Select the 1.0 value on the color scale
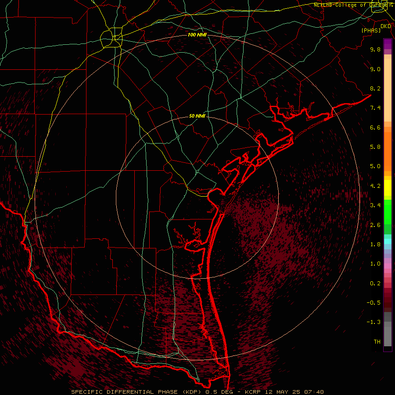This screenshot has height=395, width=395. coord(375,264)
